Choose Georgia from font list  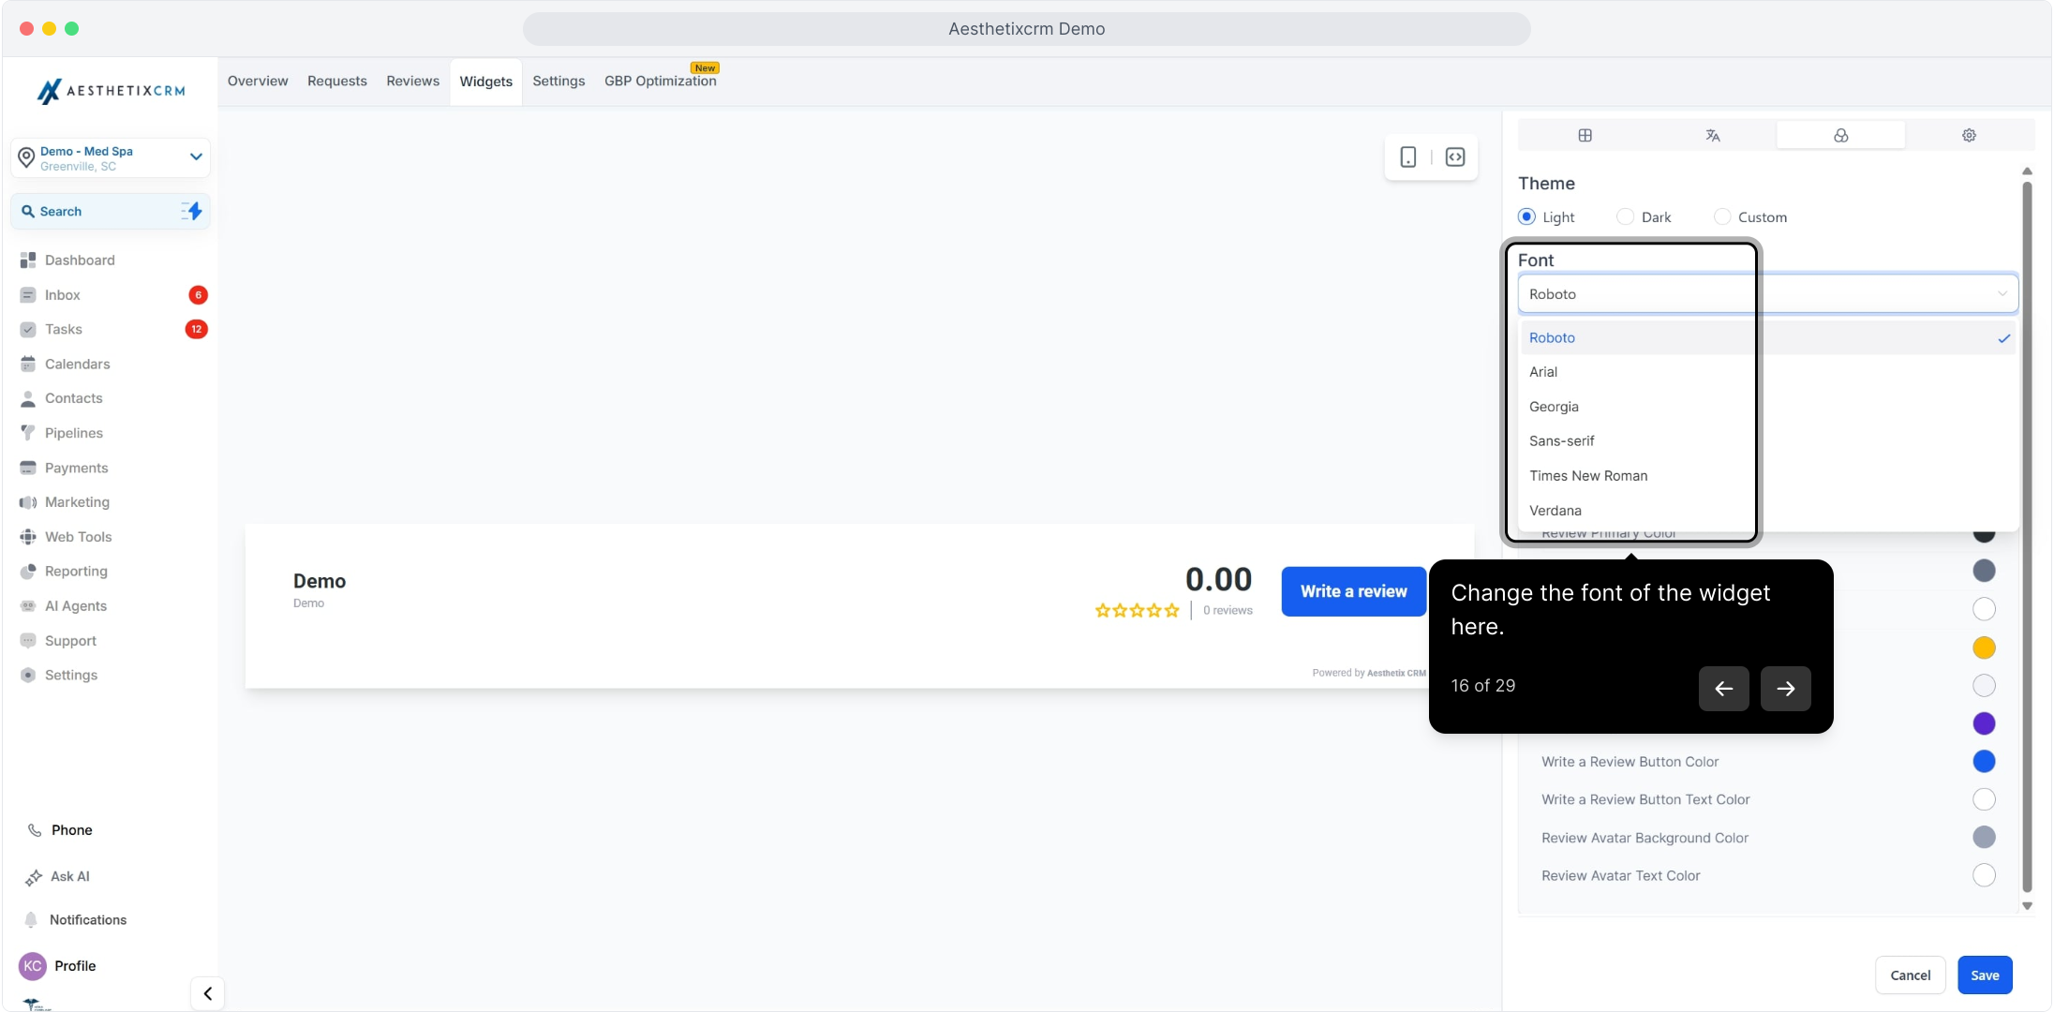(1767, 407)
